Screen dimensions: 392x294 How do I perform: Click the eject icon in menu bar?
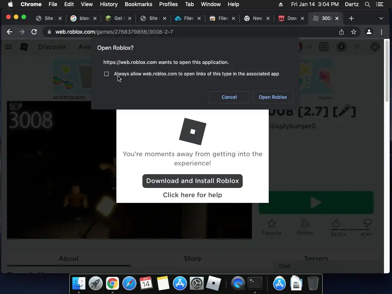[x=281, y=4]
